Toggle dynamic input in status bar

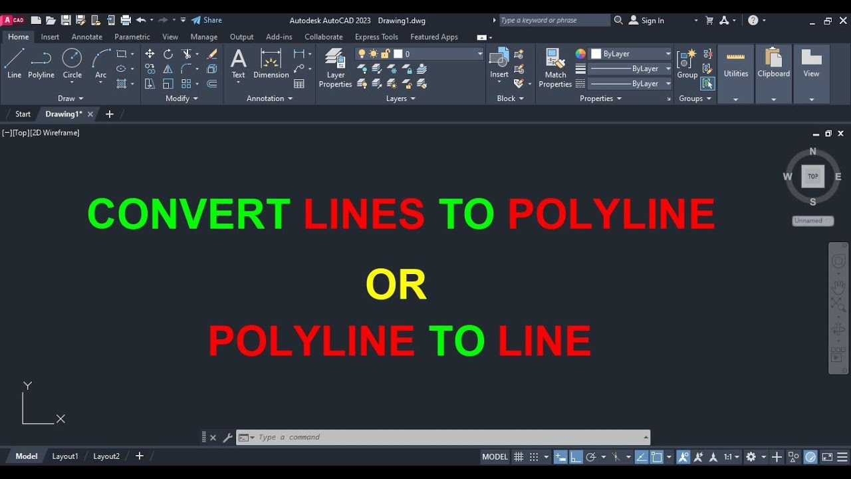tap(560, 457)
